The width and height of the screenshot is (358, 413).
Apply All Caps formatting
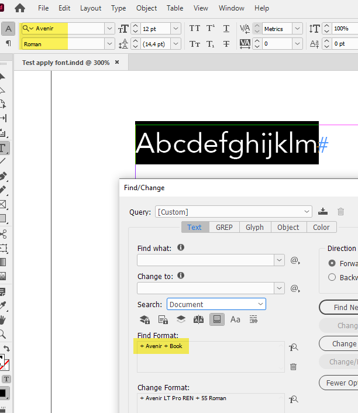coord(195,28)
